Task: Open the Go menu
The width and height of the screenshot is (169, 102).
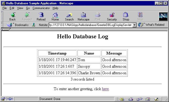Action: (x=28, y=8)
